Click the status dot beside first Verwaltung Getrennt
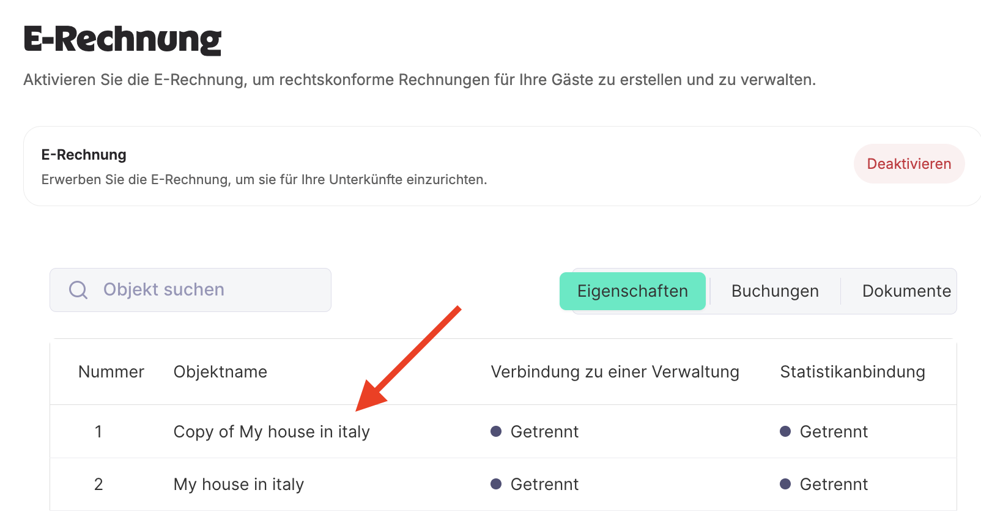 click(496, 431)
